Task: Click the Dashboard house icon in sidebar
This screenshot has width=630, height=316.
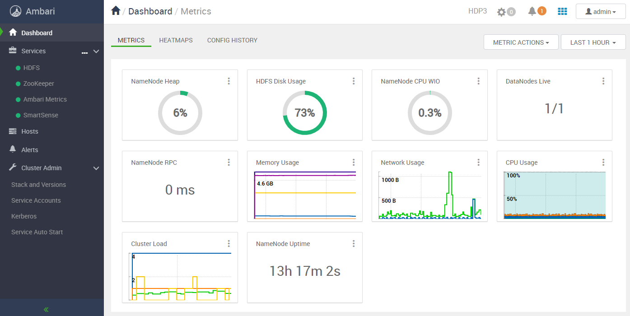Action: pos(13,33)
